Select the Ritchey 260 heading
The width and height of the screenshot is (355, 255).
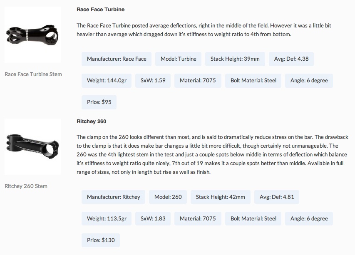92,121
